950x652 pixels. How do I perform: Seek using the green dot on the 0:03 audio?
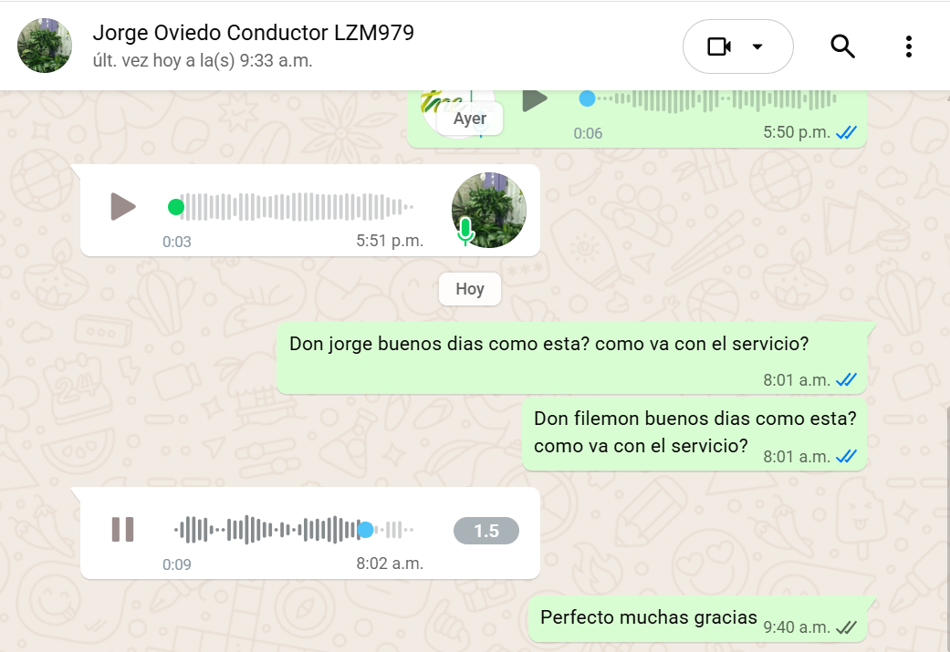pyautogui.click(x=176, y=207)
